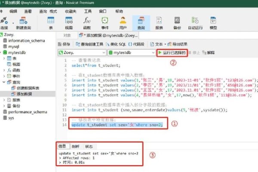Click the update t_student statement line
Viewport: 258px width, 172px height.
[x=117, y=125]
